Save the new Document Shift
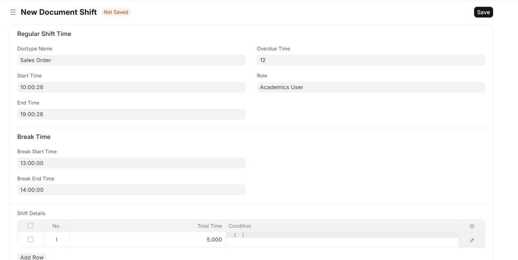Viewport: 518px width, 260px height. tap(483, 12)
